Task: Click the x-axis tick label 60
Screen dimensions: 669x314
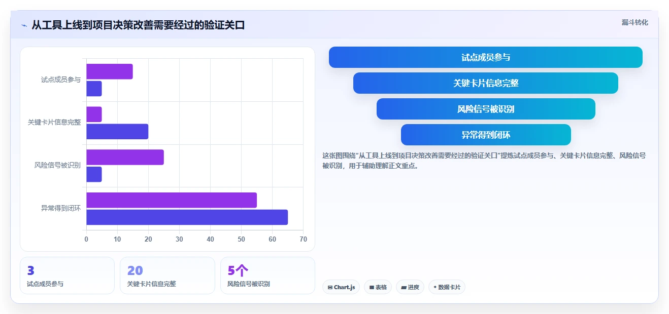Action: pyautogui.click(x=273, y=239)
